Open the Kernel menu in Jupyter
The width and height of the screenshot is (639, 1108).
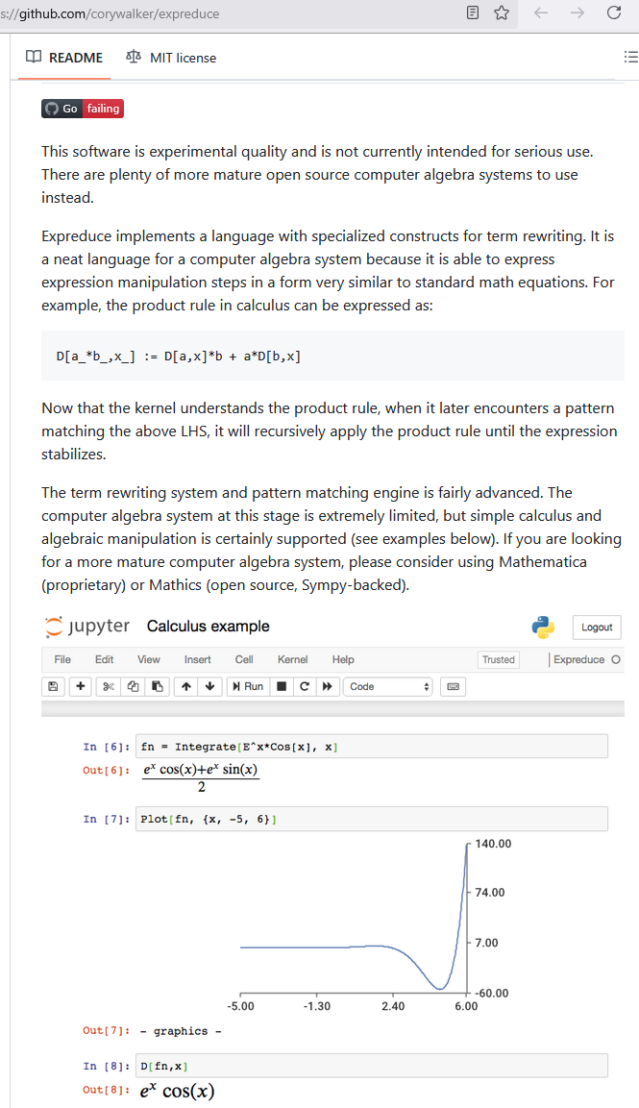coord(292,659)
